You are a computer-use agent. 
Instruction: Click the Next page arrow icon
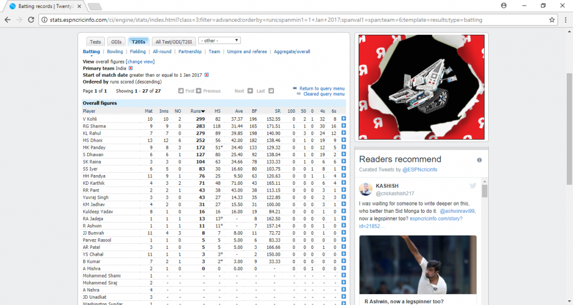pyautogui.click(x=250, y=91)
